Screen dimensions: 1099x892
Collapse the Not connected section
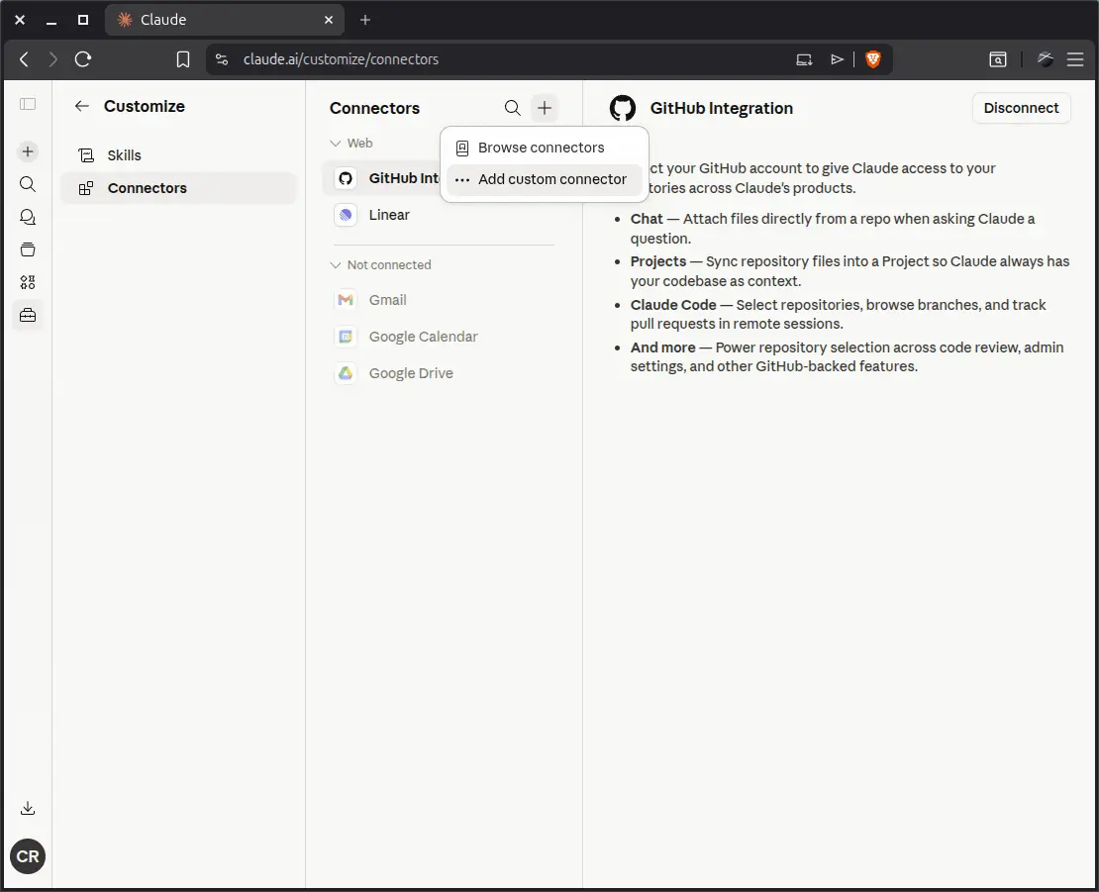380,265
